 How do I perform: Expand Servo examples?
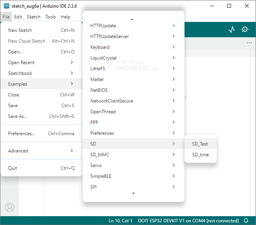pos(133,165)
